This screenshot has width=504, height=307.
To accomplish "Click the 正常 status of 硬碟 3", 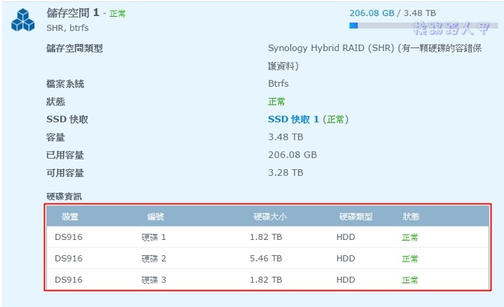I will point(410,280).
